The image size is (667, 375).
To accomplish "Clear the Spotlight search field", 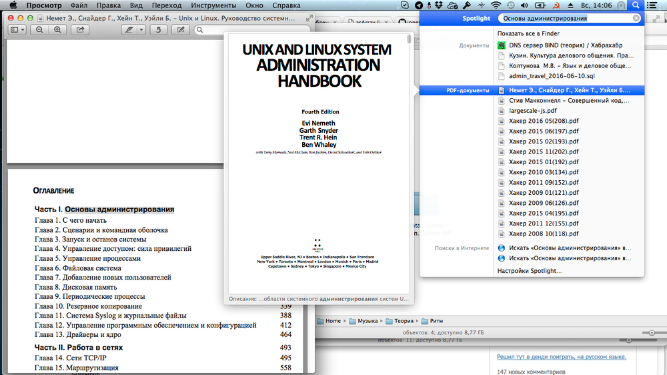I will [x=636, y=19].
